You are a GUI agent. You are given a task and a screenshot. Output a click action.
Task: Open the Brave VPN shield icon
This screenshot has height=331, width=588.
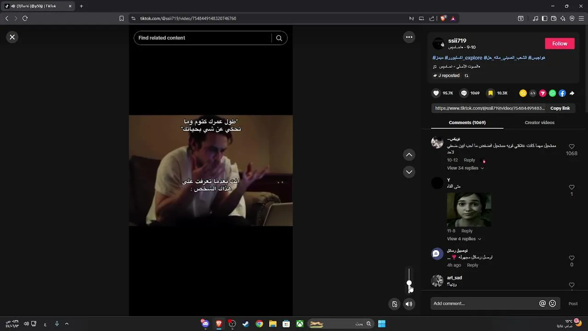tap(572, 18)
